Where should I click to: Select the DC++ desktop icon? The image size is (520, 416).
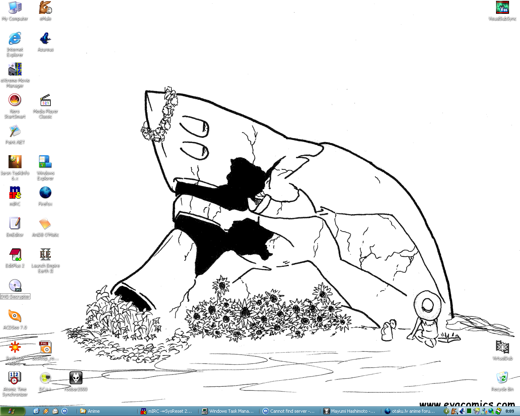click(45, 381)
